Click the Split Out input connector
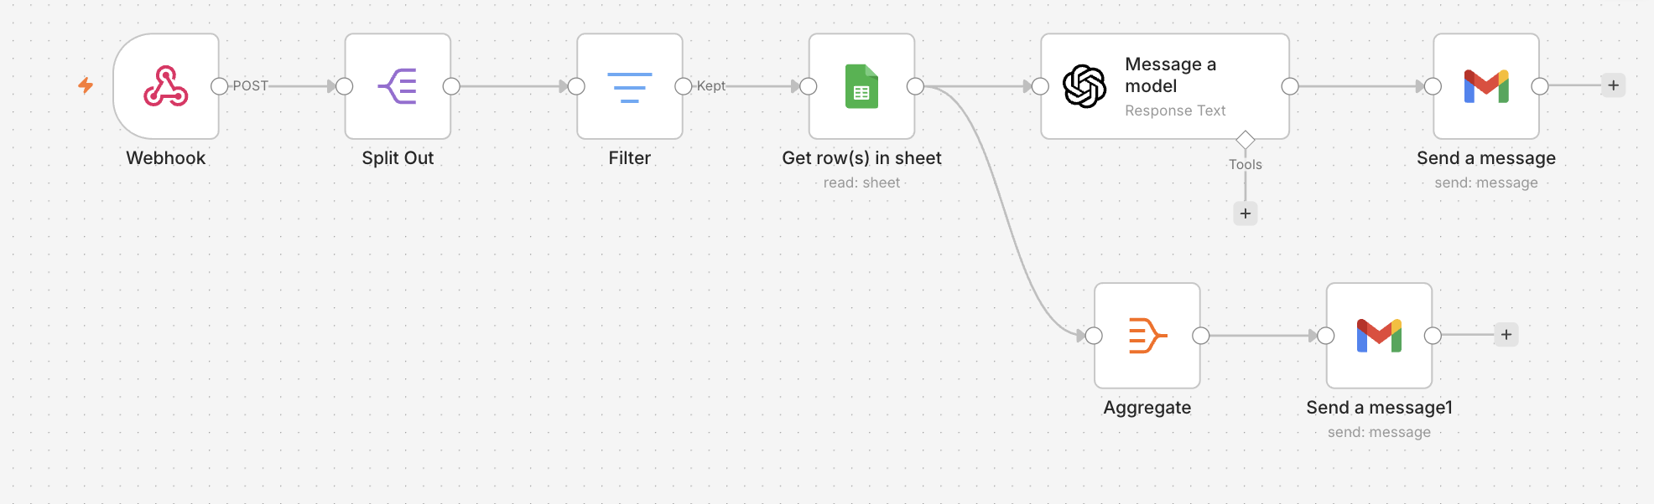Image resolution: width=1654 pixels, height=504 pixels. [x=345, y=86]
